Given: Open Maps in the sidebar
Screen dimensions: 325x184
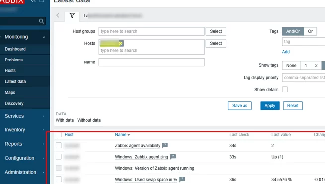Looking at the screenshot, I should (10, 93).
